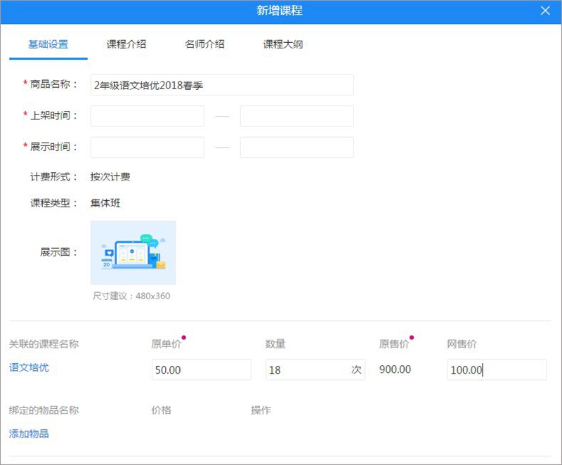Open the 课程介绍 tab
The height and width of the screenshot is (465, 562).
pos(126,44)
